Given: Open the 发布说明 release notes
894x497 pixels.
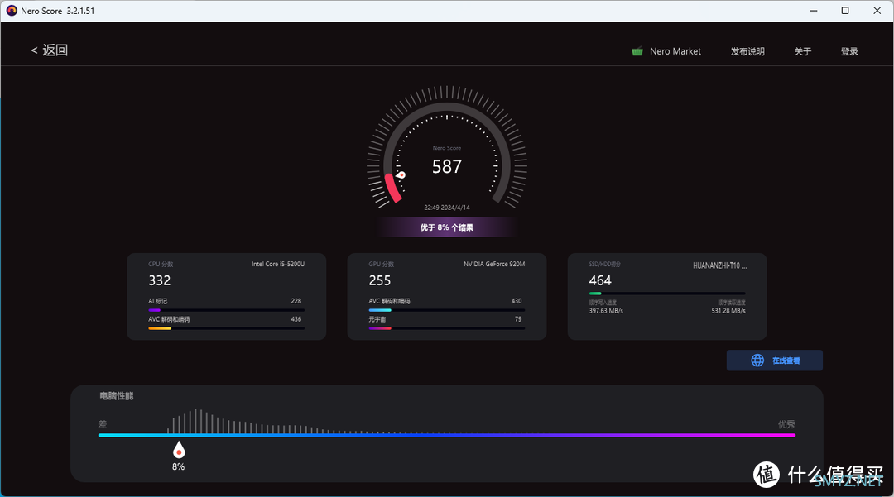Looking at the screenshot, I should 747,51.
